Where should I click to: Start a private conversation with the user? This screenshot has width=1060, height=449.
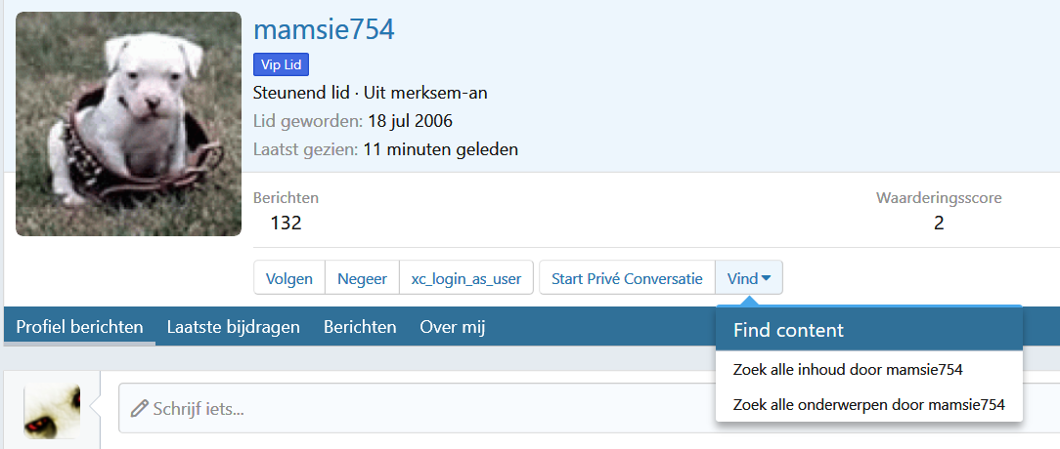[627, 278]
